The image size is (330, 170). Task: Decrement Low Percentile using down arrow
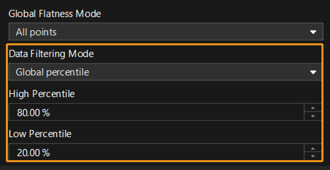313,156
